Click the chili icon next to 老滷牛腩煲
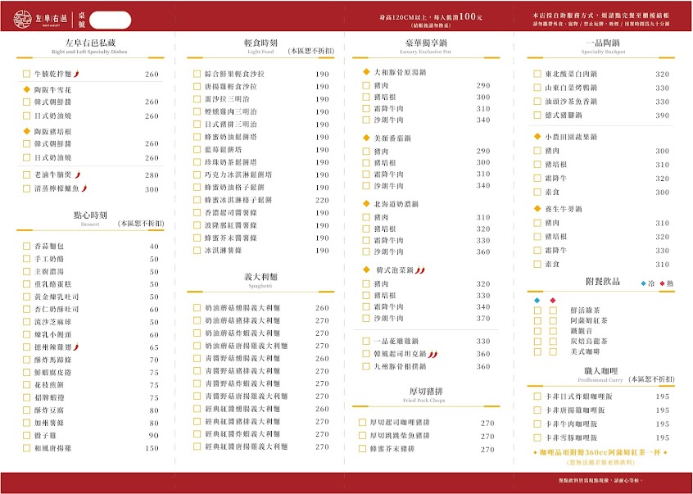The image size is (693, 494). click(x=78, y=174)
